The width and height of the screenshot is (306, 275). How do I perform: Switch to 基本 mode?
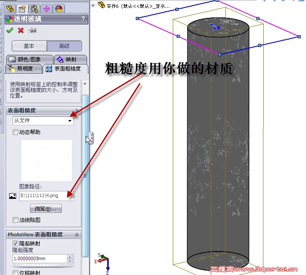[x=29, y=46]
